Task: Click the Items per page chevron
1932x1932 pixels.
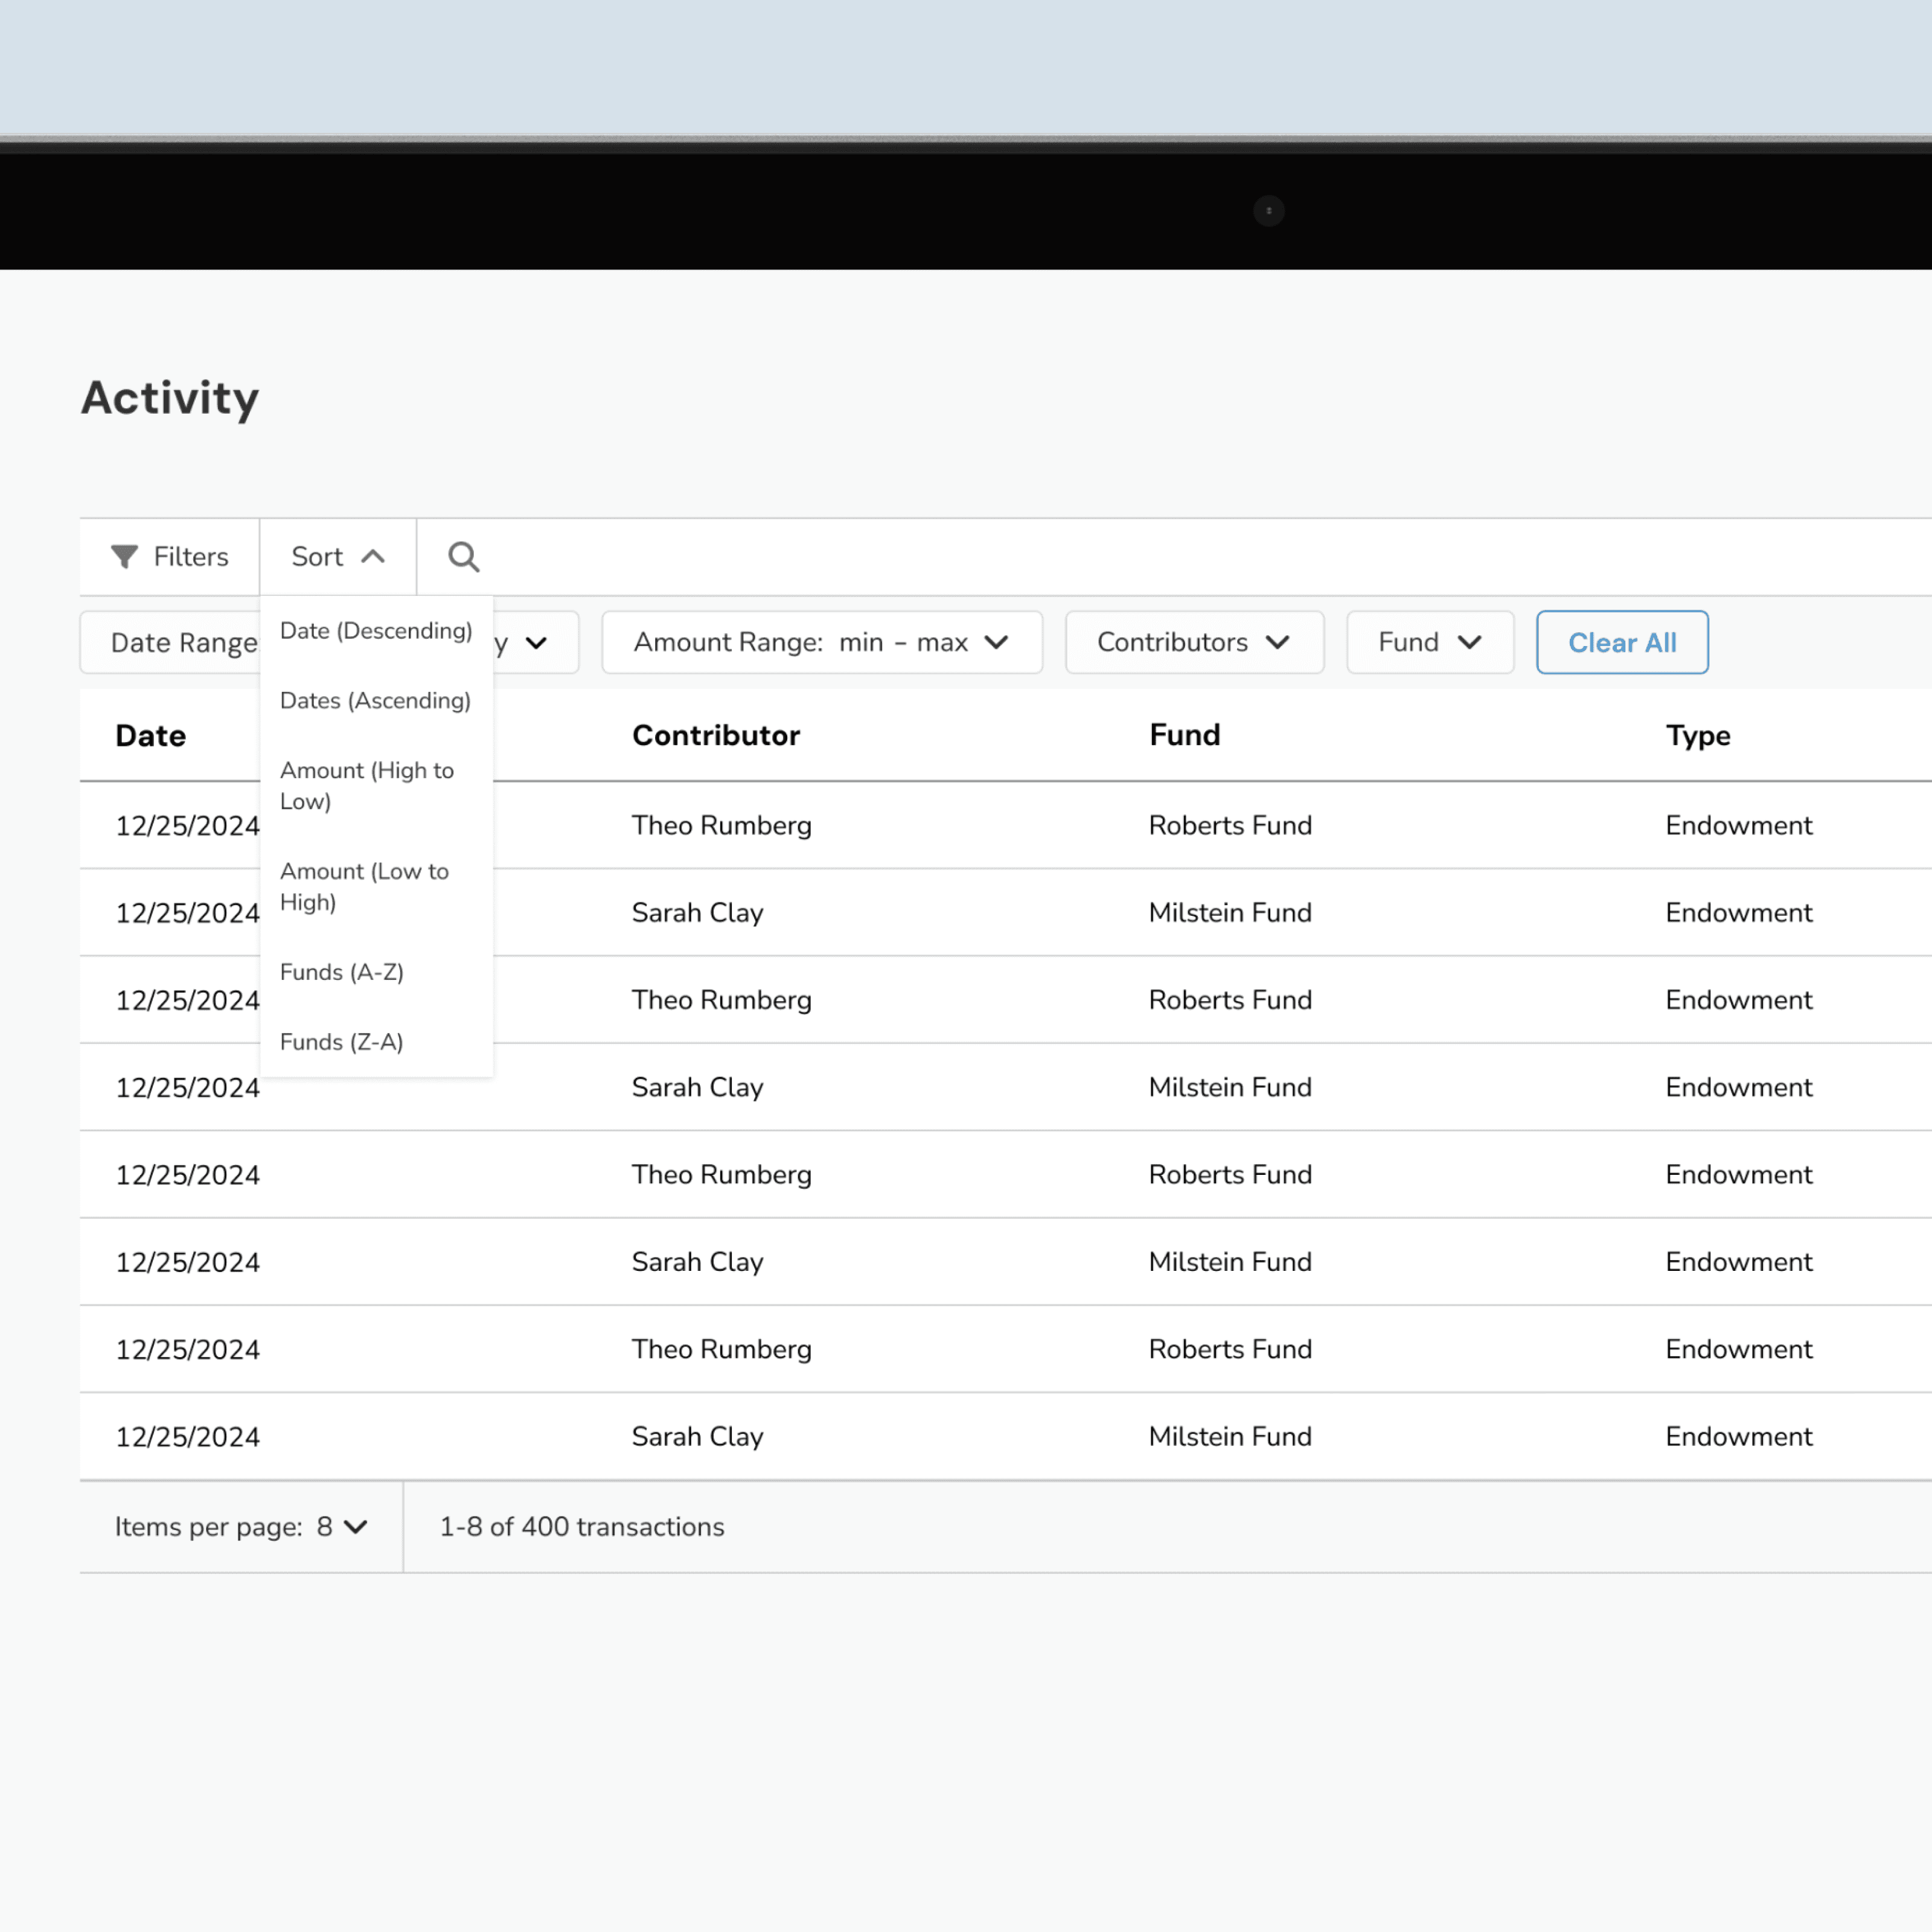Action: pos(355,1527)
